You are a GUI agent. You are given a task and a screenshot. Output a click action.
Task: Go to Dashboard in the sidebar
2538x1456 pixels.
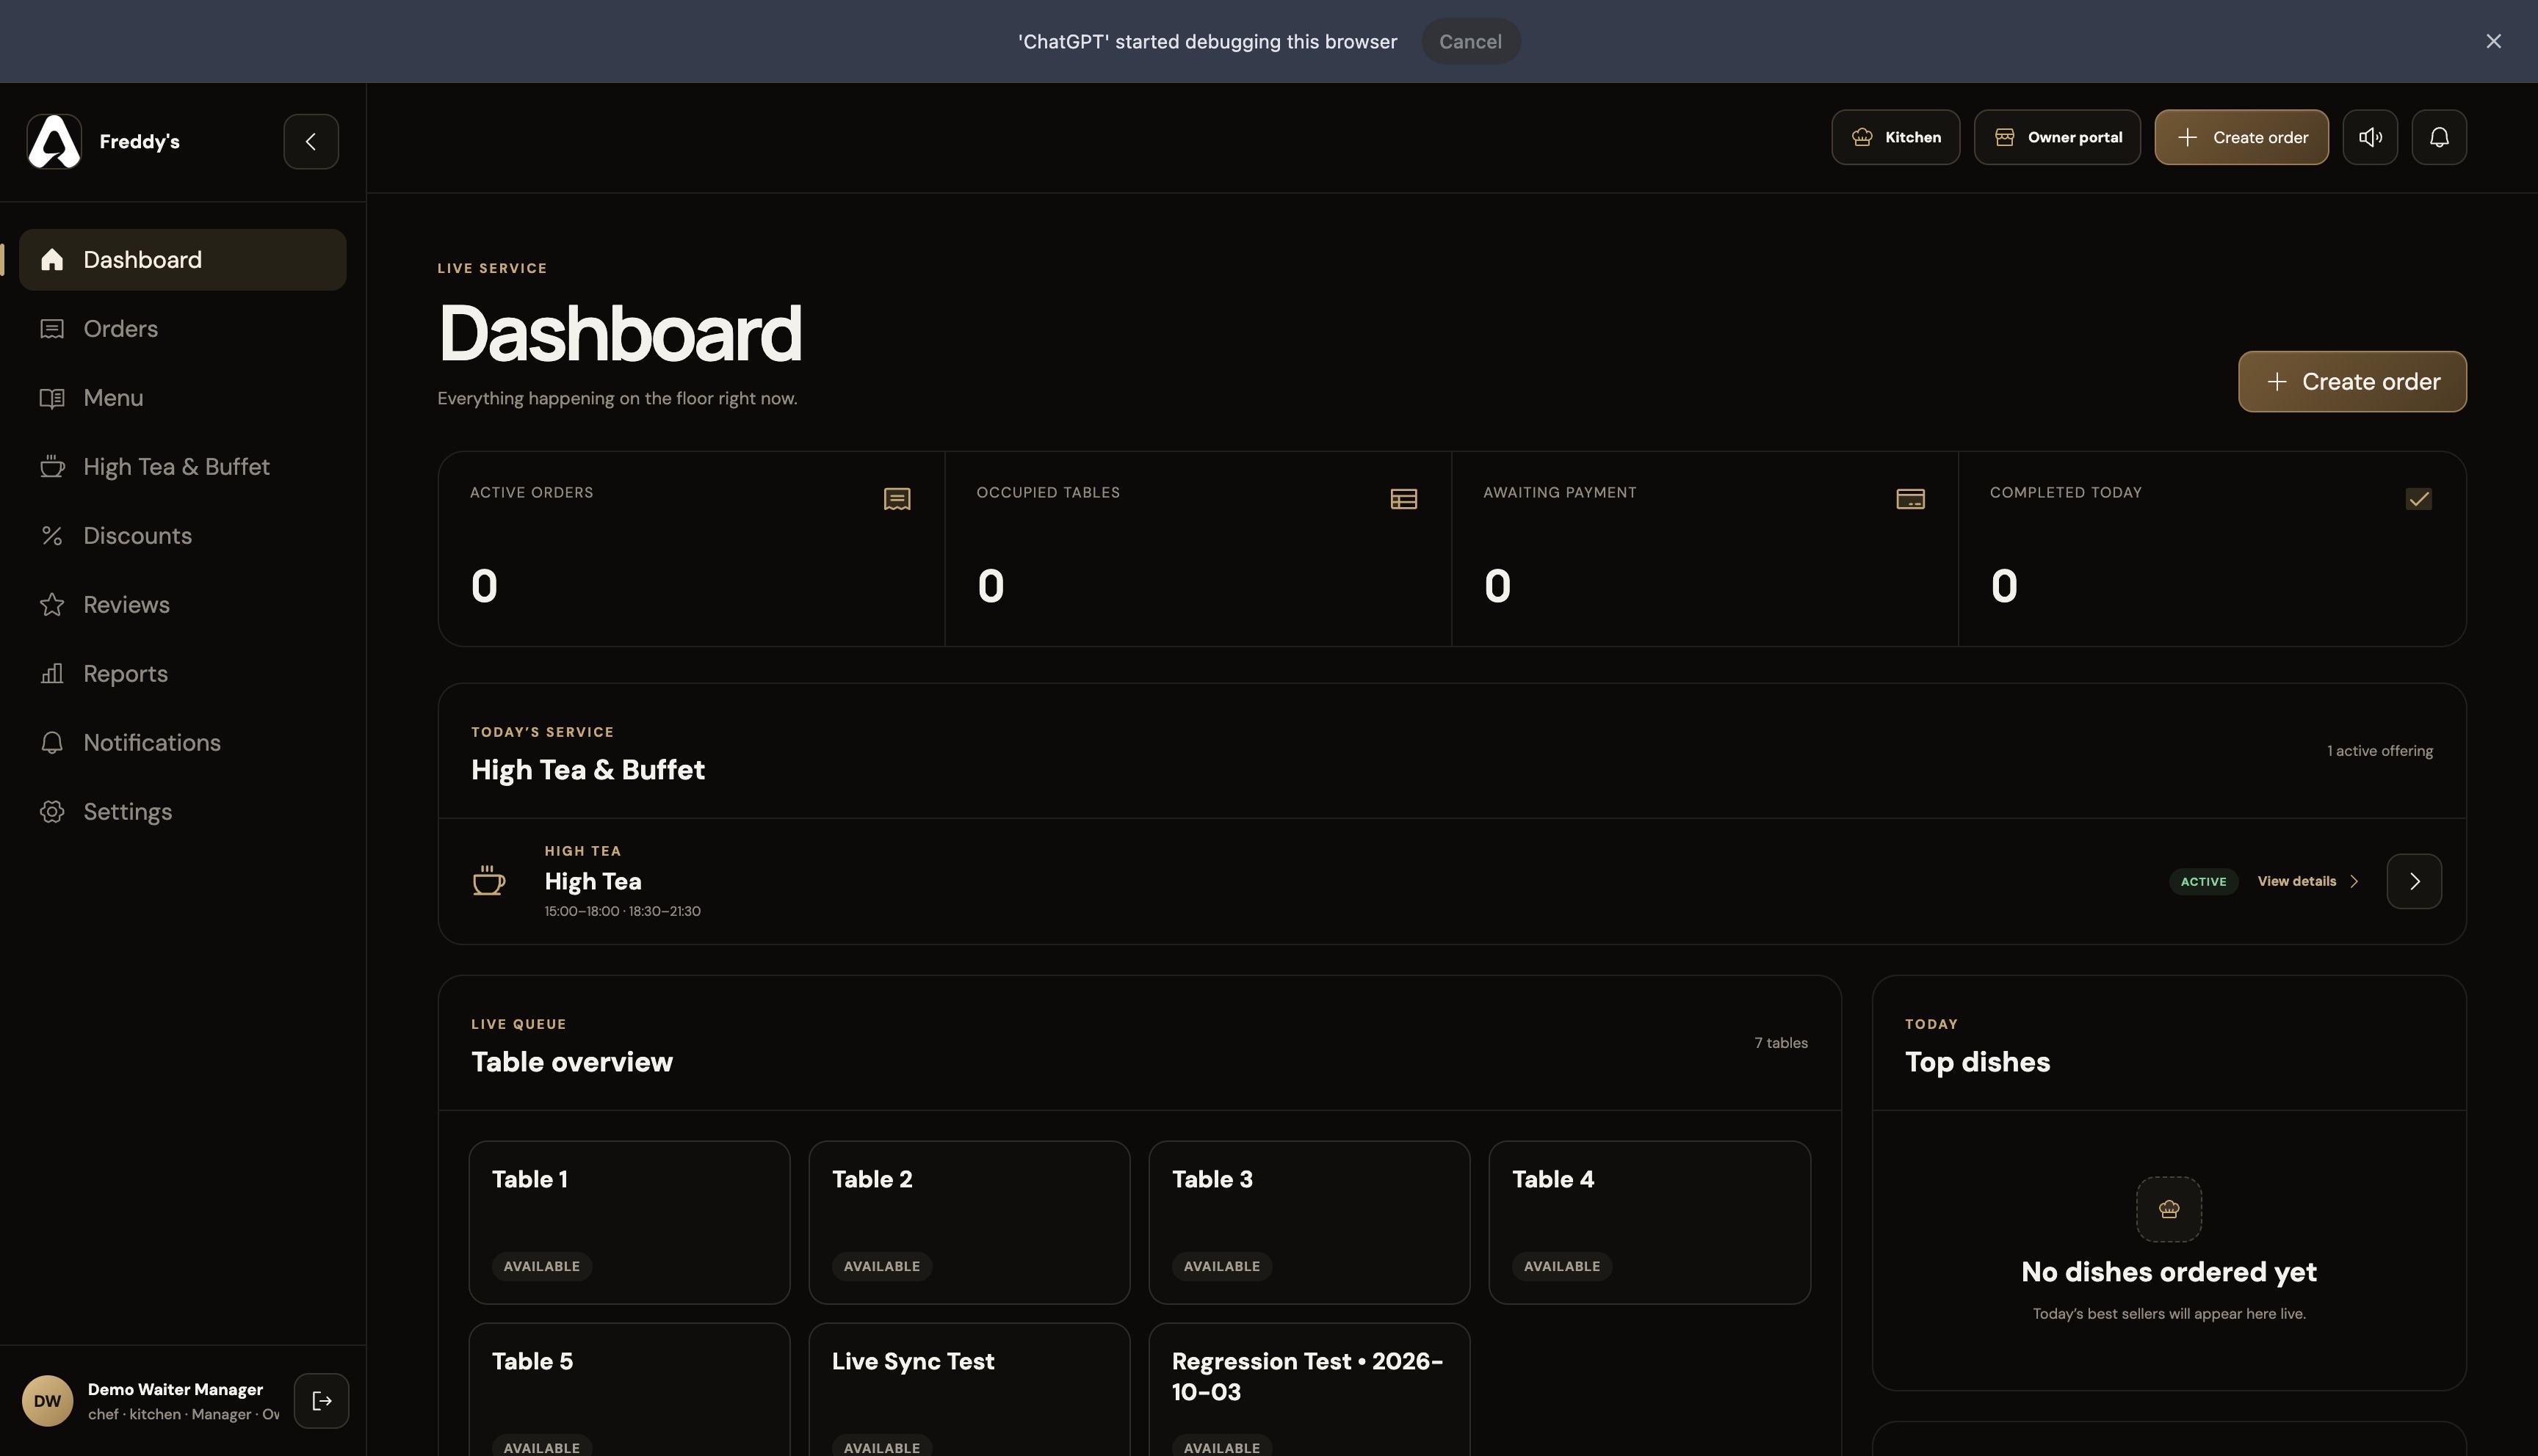pos(182,260)
